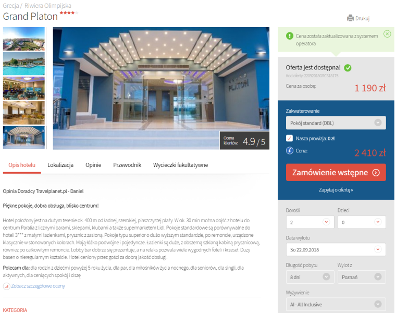Viewport: 396px width, 313px height.
Task: Click the chart icon by Zobacz szczegółowe oceny
Action: 6,286
